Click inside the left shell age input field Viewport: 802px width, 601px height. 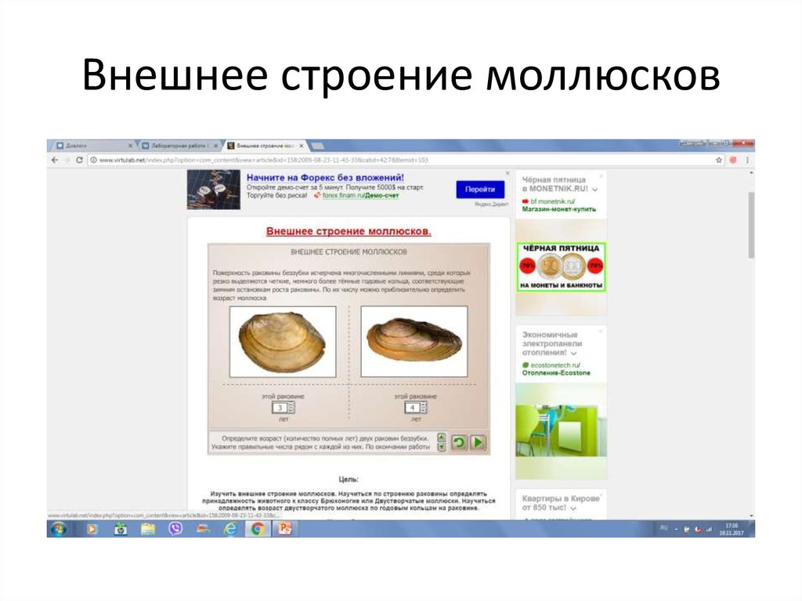(x=280, y=407)
